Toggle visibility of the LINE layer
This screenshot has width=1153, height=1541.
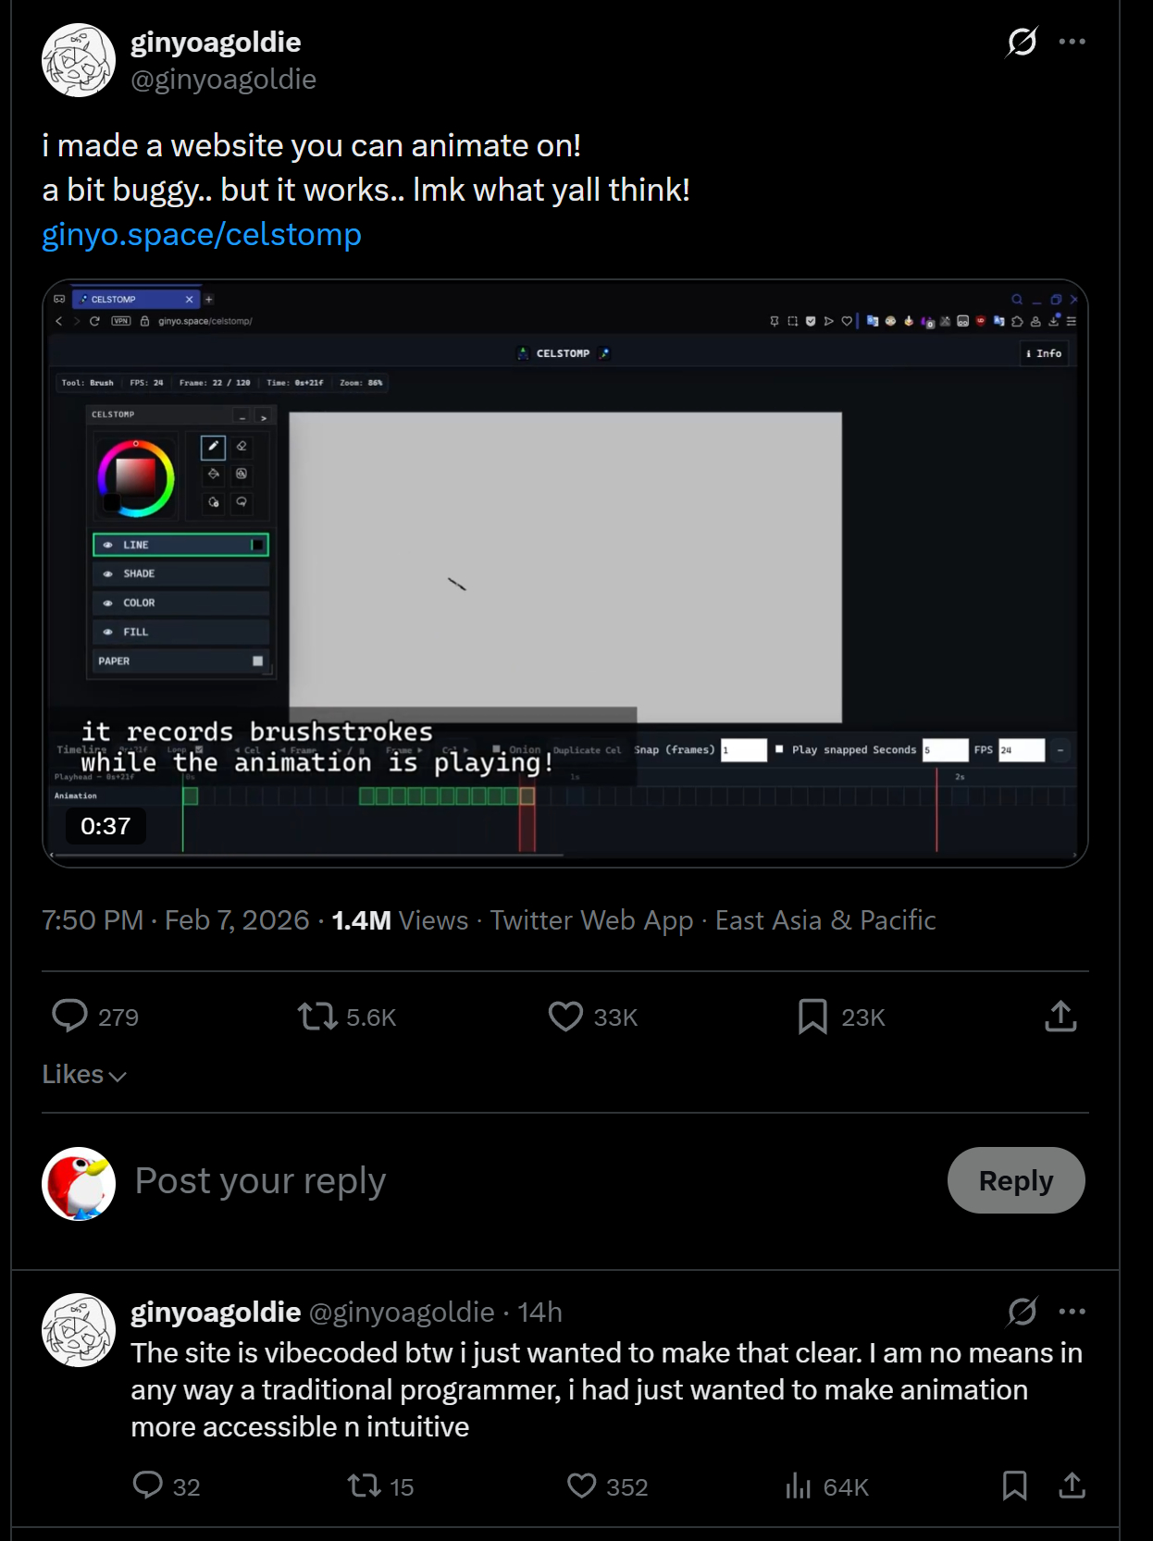click(108, 546)
